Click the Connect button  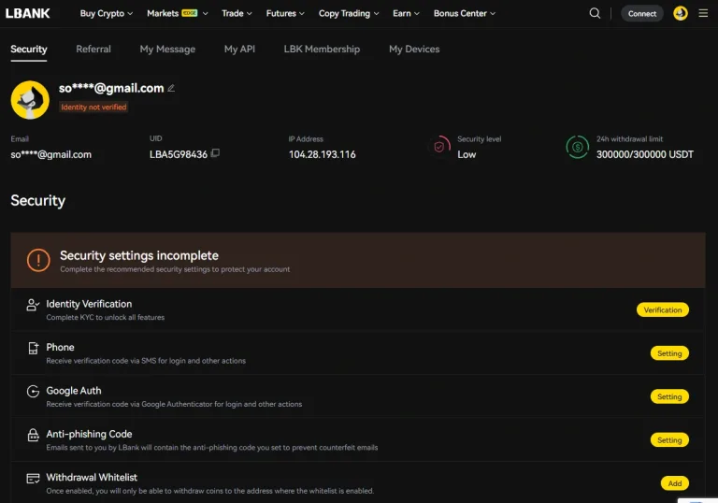coord(642,13)
